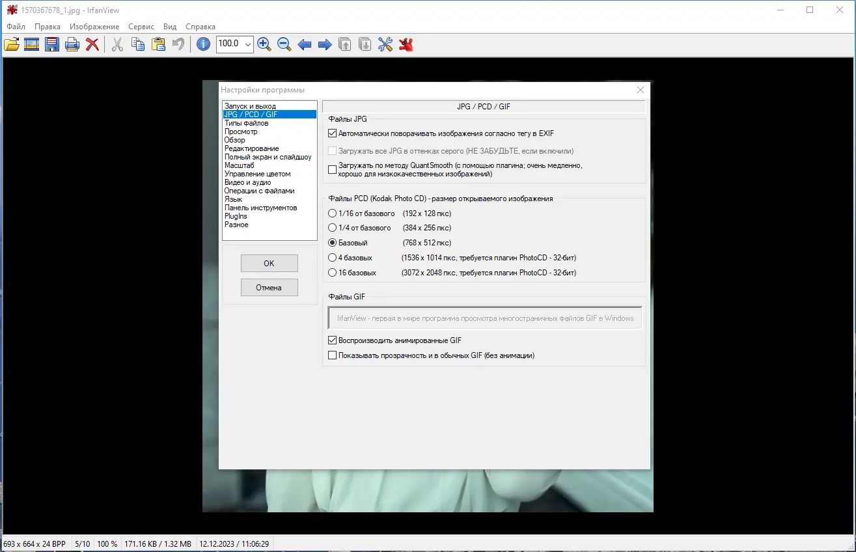
Task: Click the date 12.12.2023 / 11:06:29 in status bar
Action: tap(234, 544)
